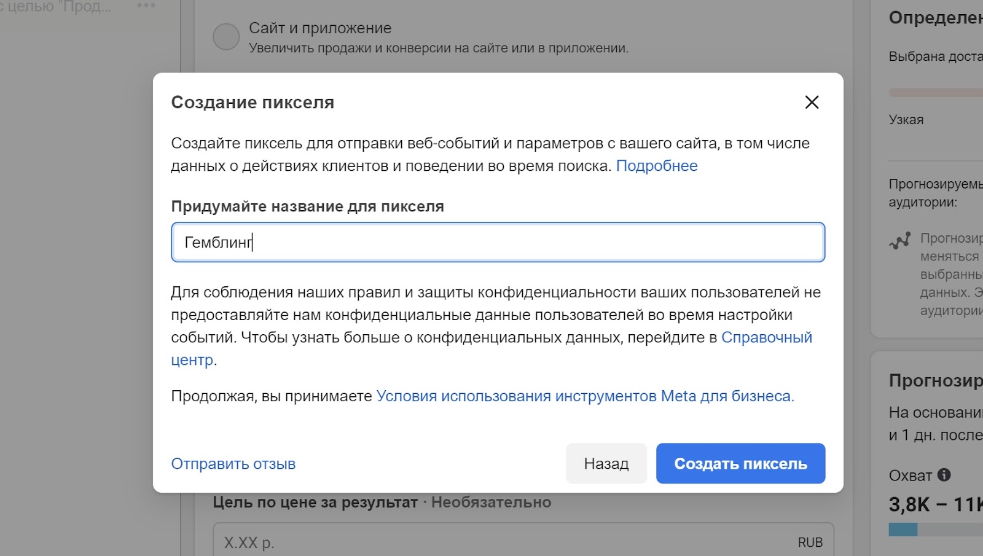
Task: Click the RUB currency label
Action: pyautogui.click(x=810, y=542)
